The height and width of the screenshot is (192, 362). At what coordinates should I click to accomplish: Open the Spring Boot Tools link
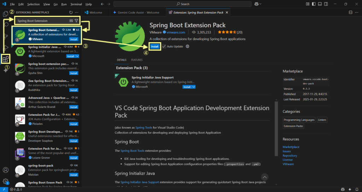pyautogui.click(x=132, y=151)
